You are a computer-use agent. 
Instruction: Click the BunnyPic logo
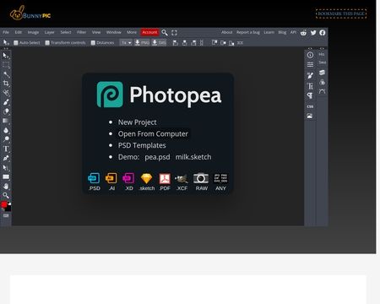point(30,14)
